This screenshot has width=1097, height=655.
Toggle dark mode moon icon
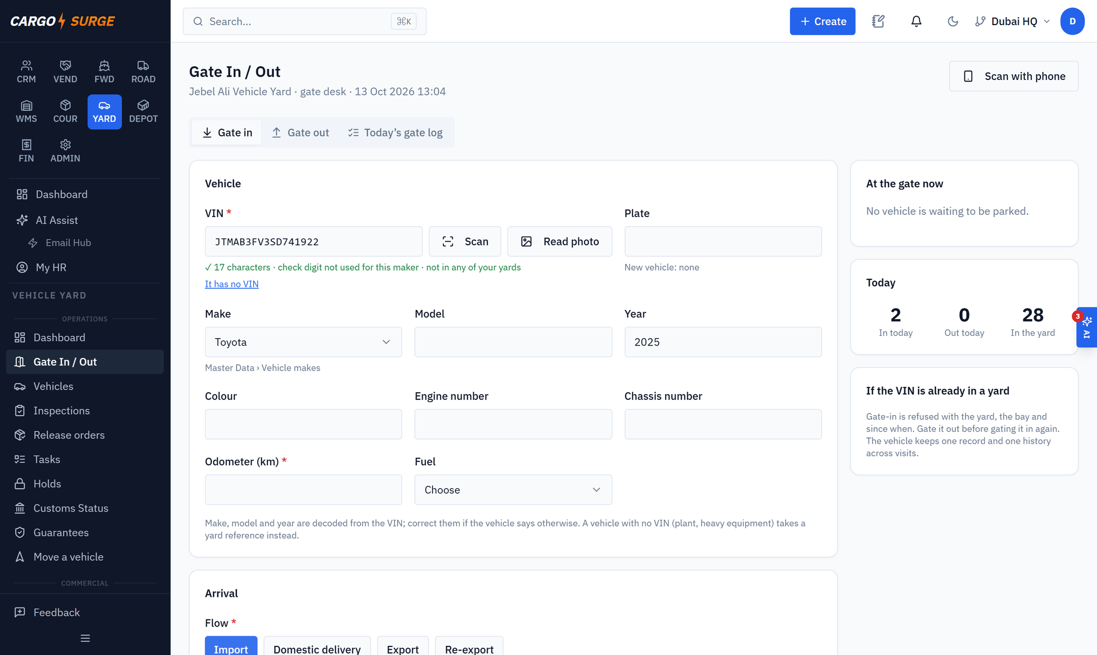(x=952, y=21)
